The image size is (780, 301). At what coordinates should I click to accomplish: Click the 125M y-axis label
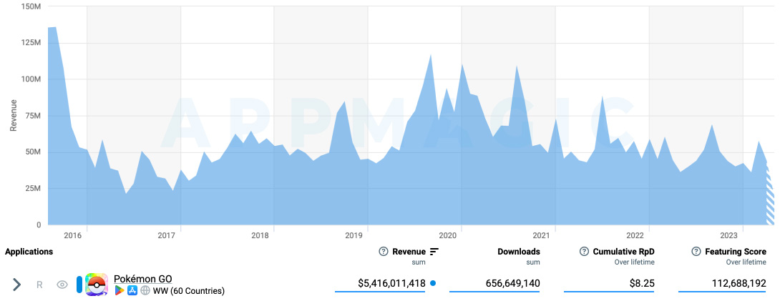coord(31,43)
